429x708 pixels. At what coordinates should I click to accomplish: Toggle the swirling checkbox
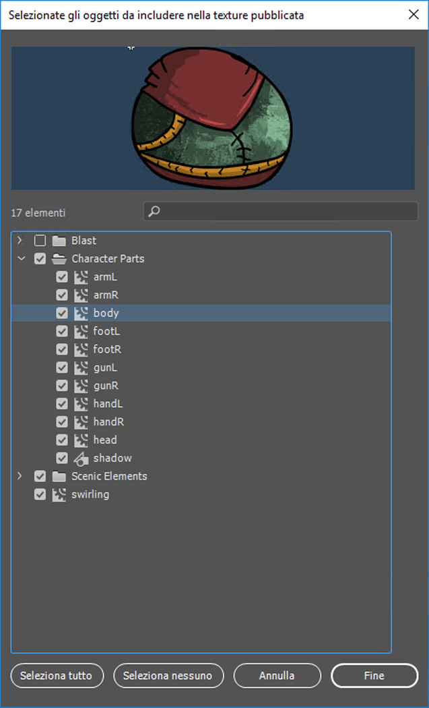pos(40,494)
